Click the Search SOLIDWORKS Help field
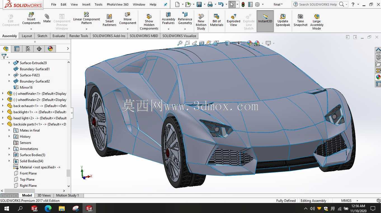The width and height of the screenshot is (381, 213). tap(318, 4)
